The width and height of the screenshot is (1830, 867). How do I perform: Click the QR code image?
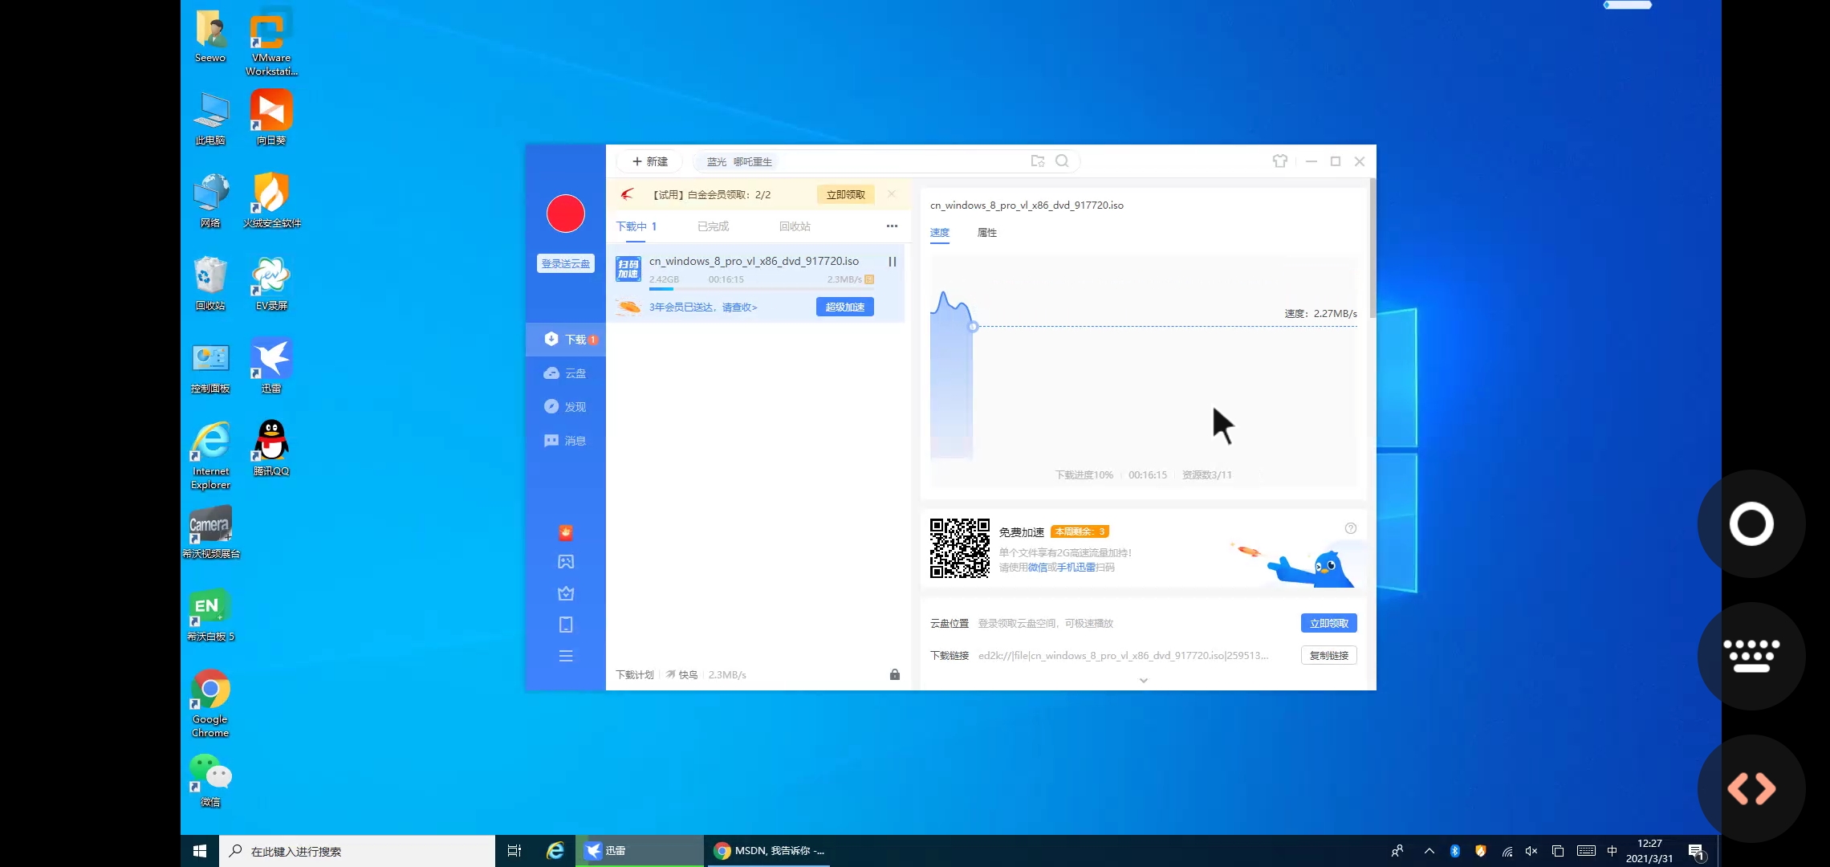960,548
